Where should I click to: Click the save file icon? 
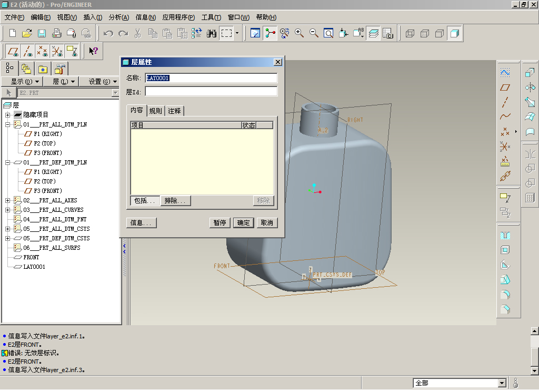click(x=42, y=34)
